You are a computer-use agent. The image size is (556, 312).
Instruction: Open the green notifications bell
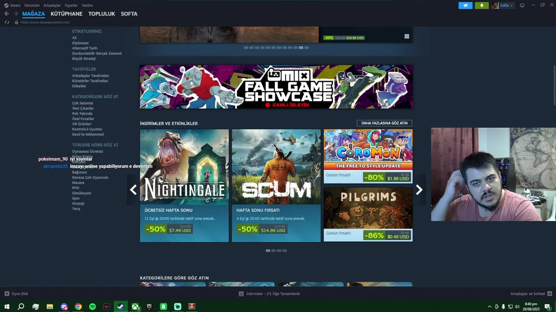coord(481,5)
